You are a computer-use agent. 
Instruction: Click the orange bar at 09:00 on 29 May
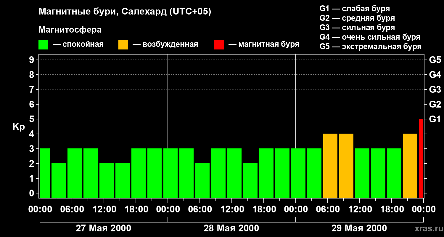[346, 166]
